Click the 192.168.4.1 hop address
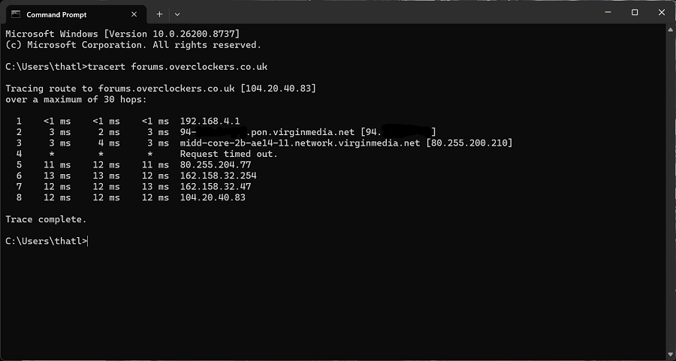 [210, 121]
